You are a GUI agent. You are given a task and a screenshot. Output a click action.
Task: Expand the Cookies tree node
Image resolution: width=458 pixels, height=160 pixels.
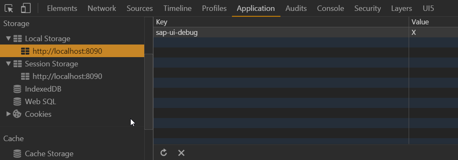pyautogui.click(x=8, y=114)
